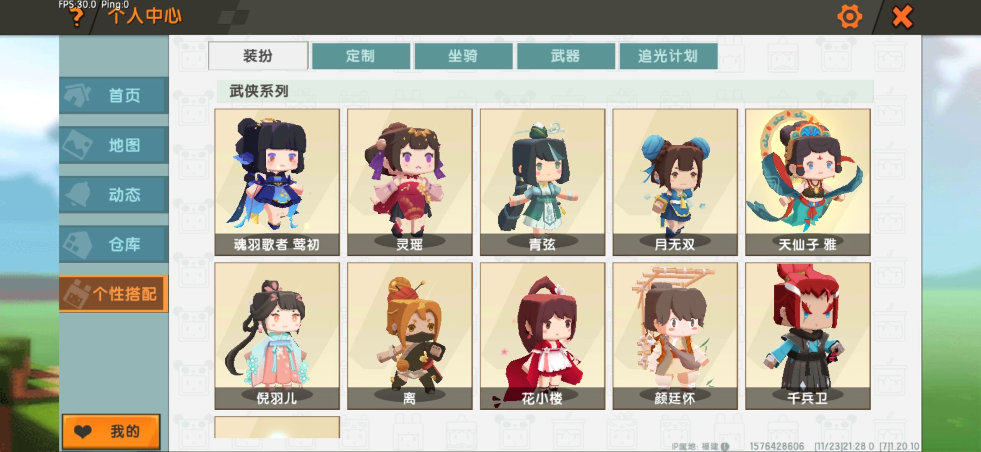981x452 pixels.
Task: Select the 灵瑶 character skin
Action: 410,182
